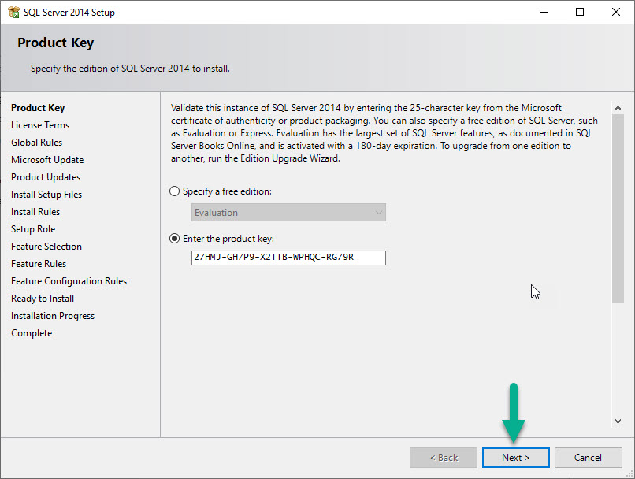Select Feature Selection in the step list
The image size is (635, 479).
46,247
